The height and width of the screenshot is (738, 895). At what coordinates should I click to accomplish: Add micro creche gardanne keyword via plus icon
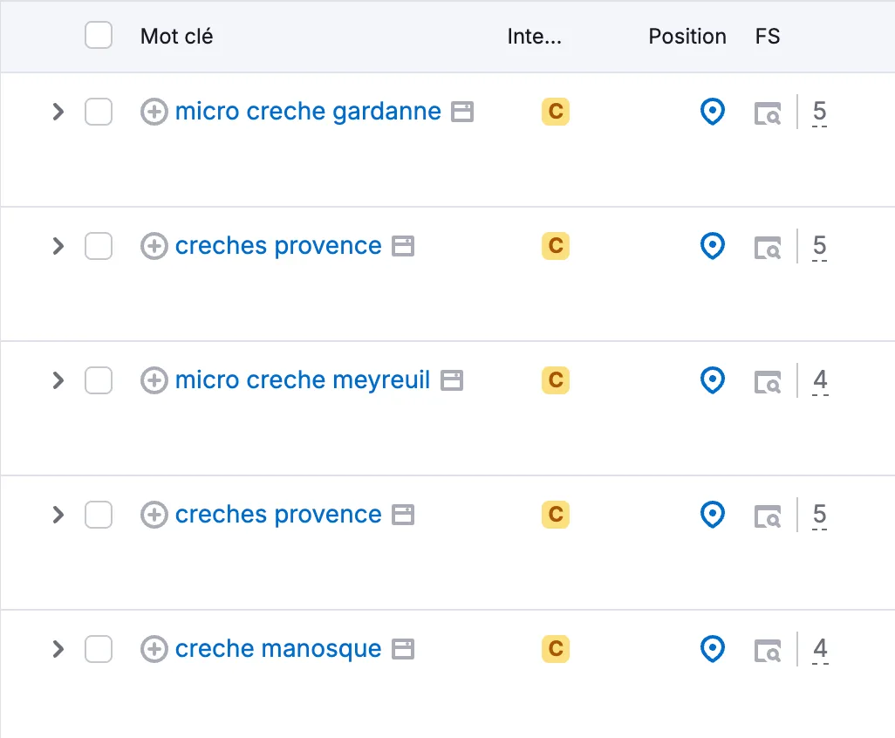point(154,112)
